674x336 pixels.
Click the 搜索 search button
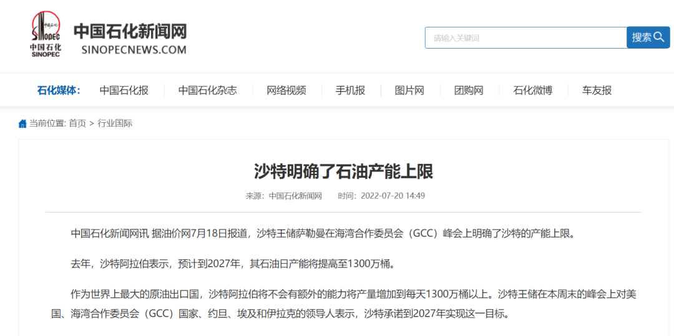coord(648,37)
